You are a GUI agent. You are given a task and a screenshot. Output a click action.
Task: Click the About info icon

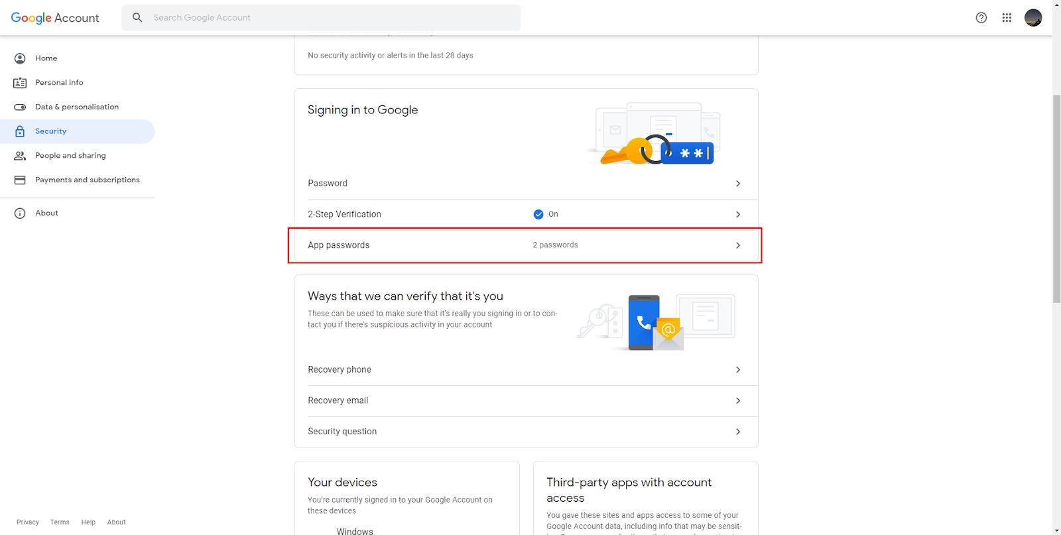20,213
